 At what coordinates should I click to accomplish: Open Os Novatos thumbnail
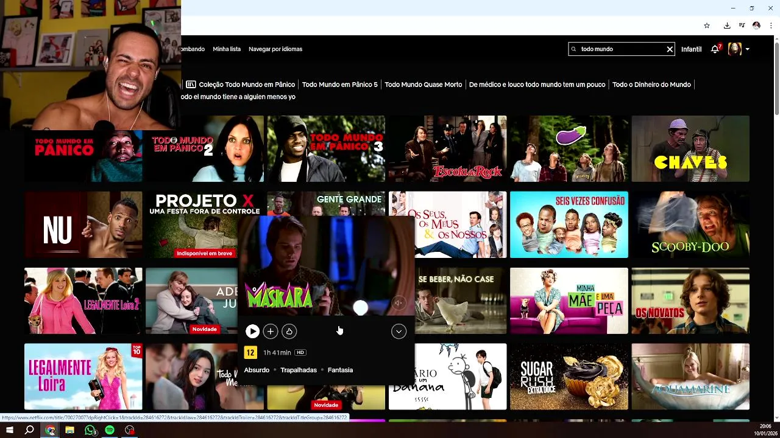[x=690, y=301]
